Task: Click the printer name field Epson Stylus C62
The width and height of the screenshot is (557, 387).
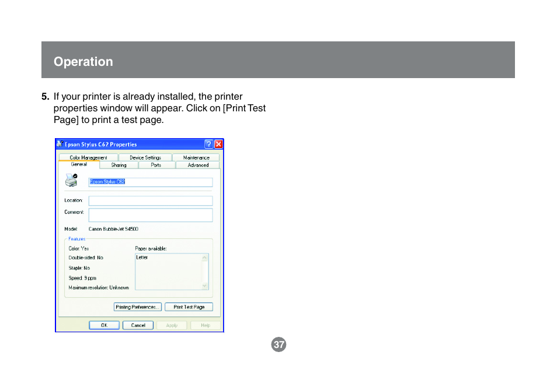Action: (x=151, y=182)
